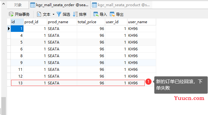The image size is (208, 115).
Task: Select the user_name column header
Action: coord(142,22)
